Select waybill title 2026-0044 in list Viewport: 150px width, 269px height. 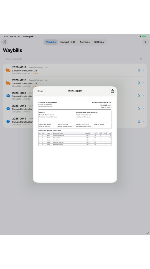tap(19, 119)
